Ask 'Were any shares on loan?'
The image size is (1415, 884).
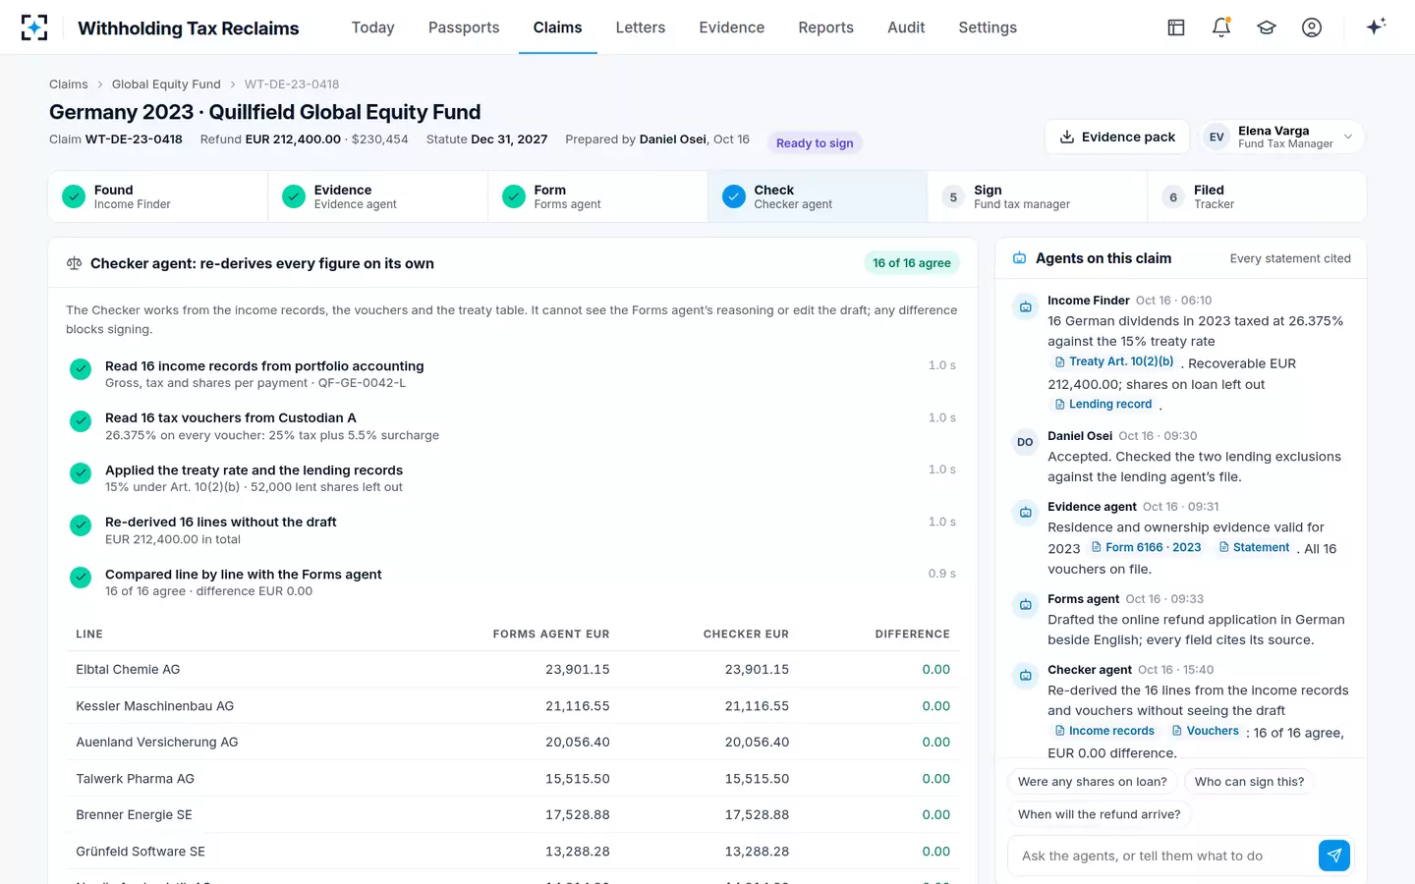pos(1093,782)
